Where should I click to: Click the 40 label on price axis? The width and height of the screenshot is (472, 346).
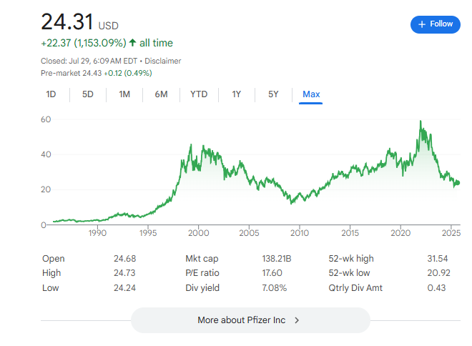(x=46, y=154)
